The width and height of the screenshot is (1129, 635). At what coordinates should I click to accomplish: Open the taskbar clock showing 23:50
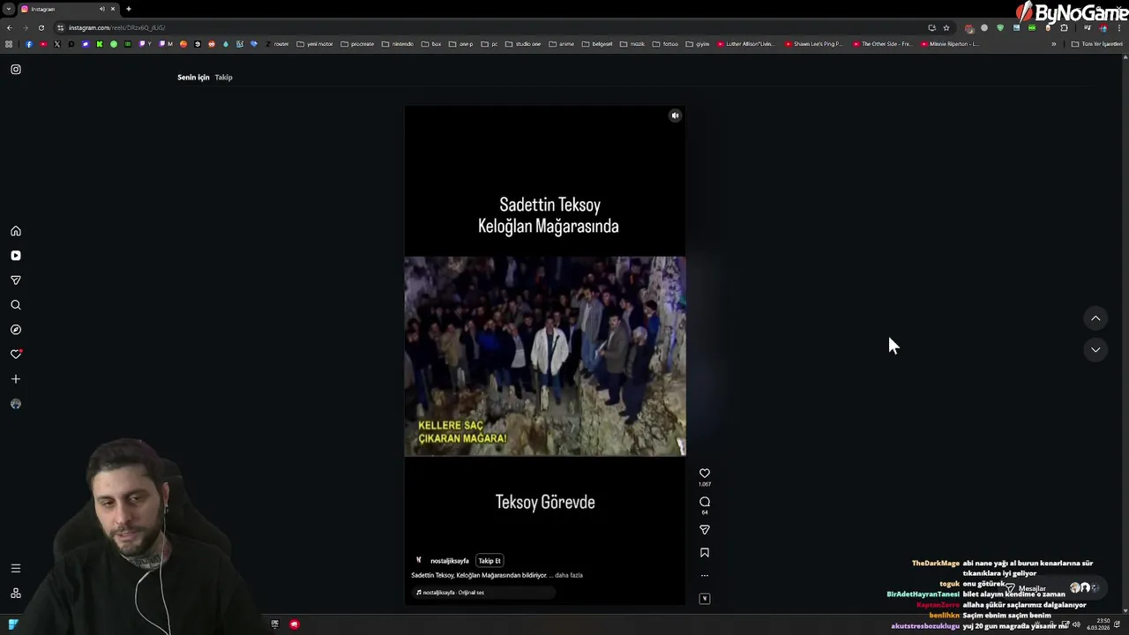point(1098,624)
